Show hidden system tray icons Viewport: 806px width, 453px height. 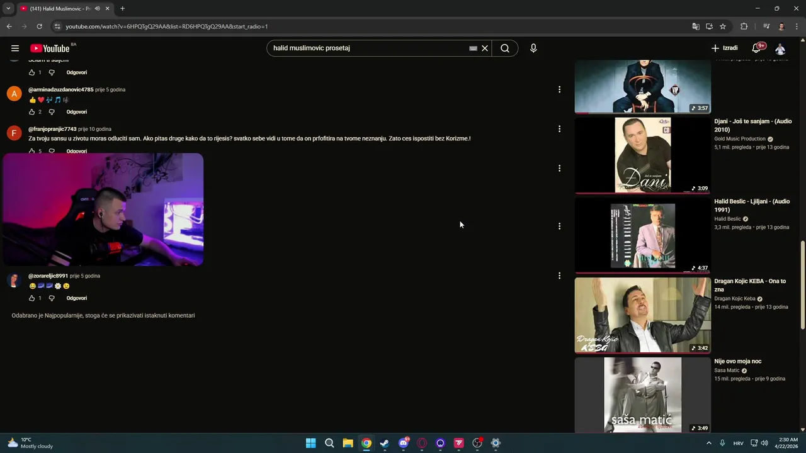(708, 443)
